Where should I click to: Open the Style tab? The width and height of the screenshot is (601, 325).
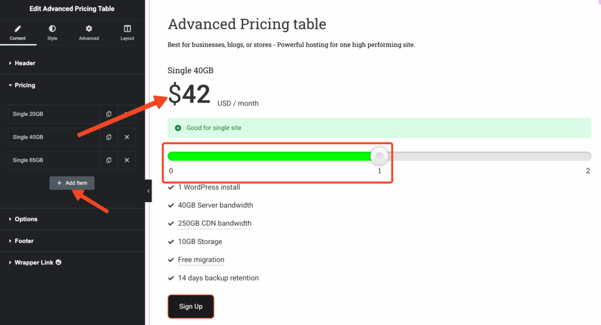pyautogui.click(x=52, y=33)
